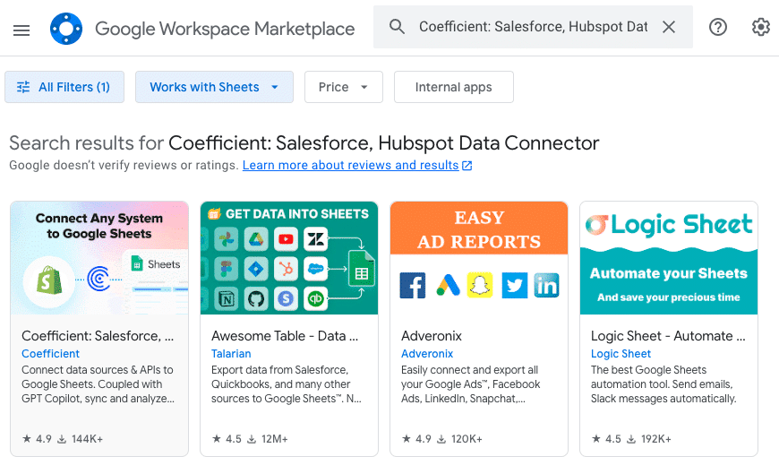This screenshot has width=779, height=474.
Task: Click the 144K+ installs count
Action: click(x=87, y=439)
